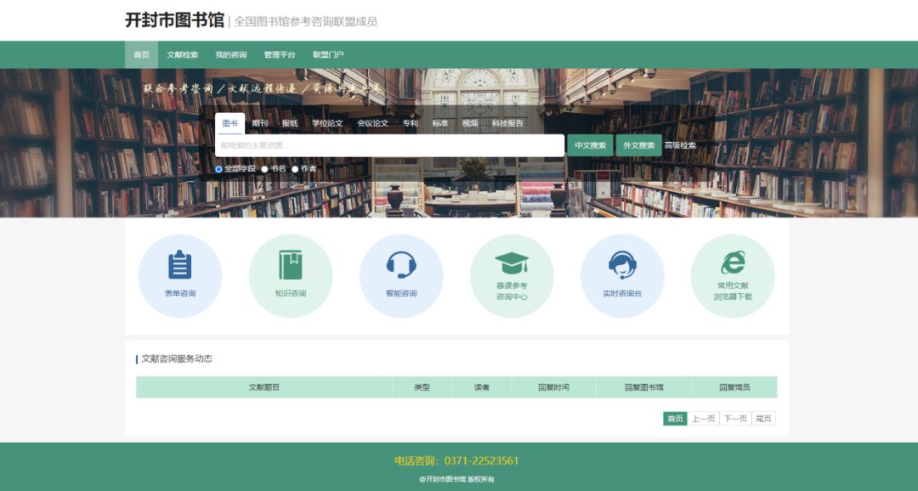Click the 开封市图书馆 版权所有 footer text
Screen dimensions: 918x491
tap(456, 479)
